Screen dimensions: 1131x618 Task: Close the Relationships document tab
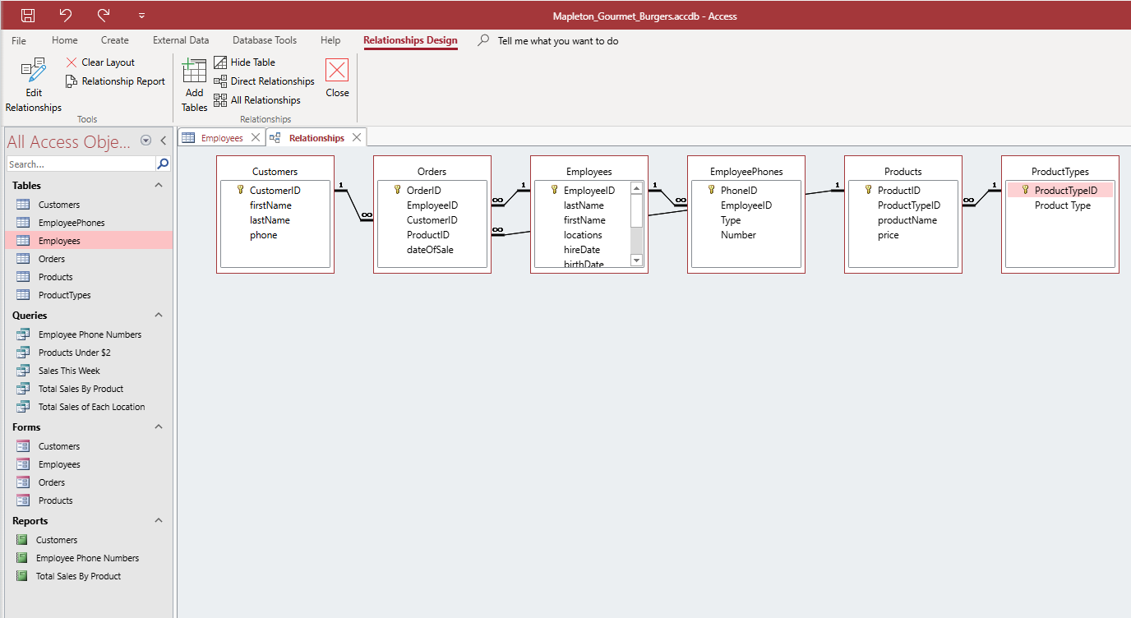click(x=357, y=137)
